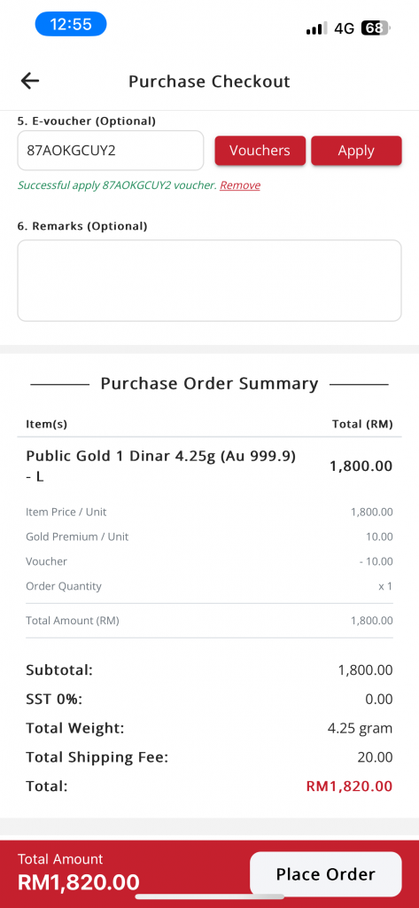Open the Vouchers list button
The image size is (419, 908).
point(260,151)
